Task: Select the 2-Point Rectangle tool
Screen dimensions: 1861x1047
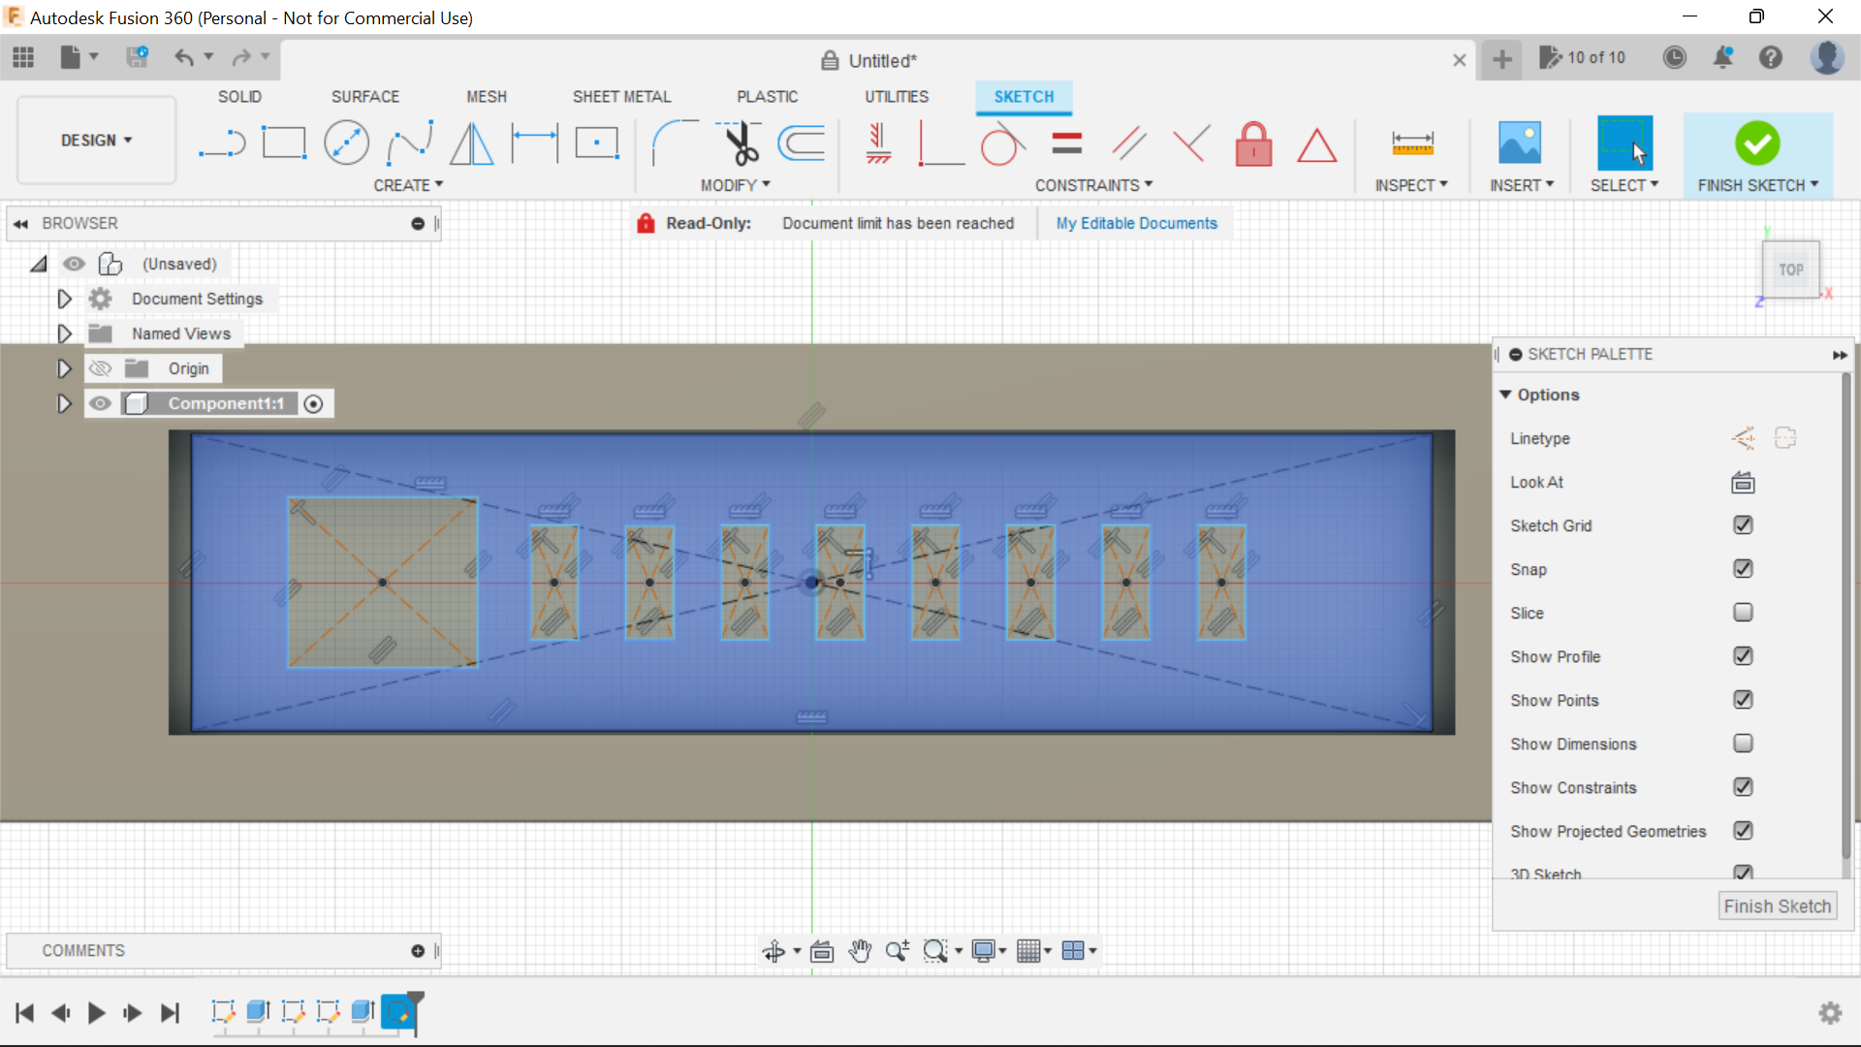Action: [284, 143]
